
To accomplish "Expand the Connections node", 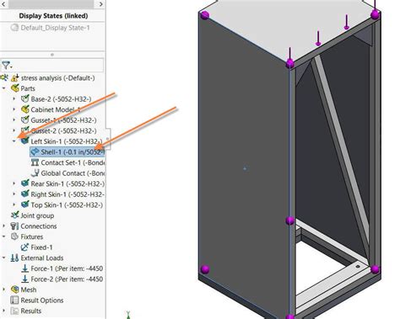I will pyautogui.click(x=4, y=226).
